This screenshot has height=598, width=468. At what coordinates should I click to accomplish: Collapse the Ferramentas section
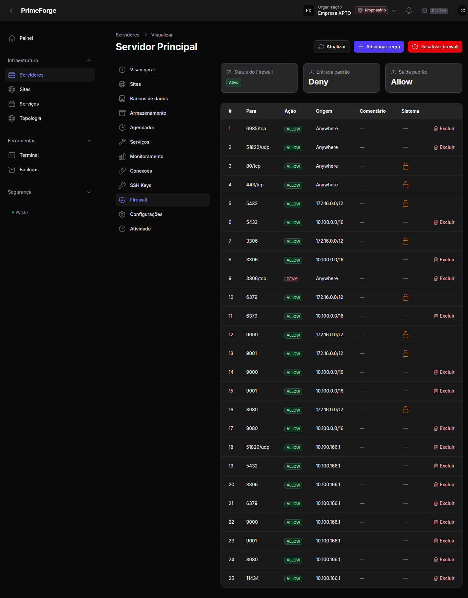[89, 141]
